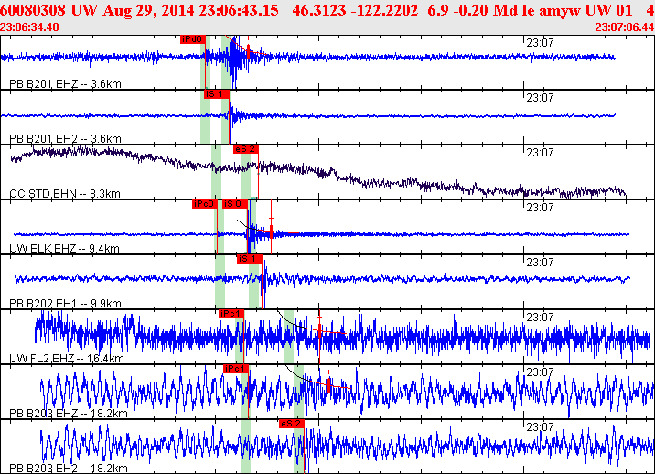Click the 23:07 time label on B203 EH2 trace

(x=540, y=427)
